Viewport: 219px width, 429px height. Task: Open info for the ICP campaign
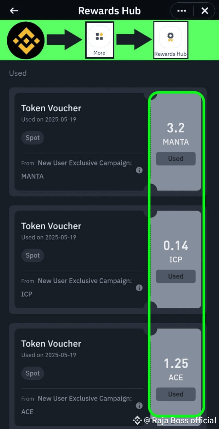click(x=139, y=288)
